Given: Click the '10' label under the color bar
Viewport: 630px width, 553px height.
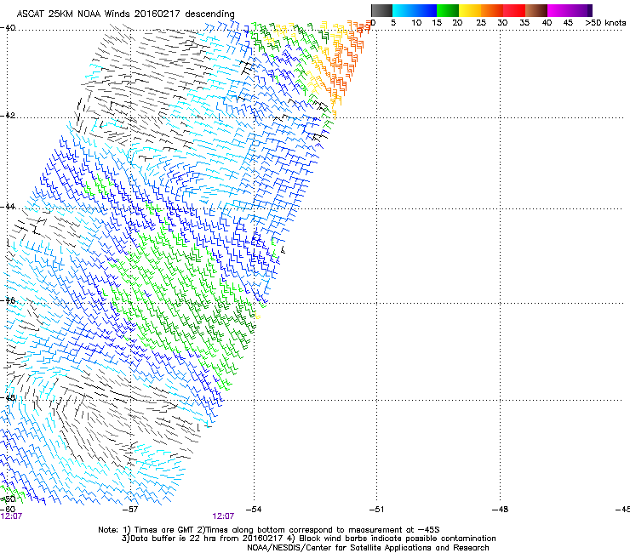Looking at the screenshot, I should click(416, 23).
